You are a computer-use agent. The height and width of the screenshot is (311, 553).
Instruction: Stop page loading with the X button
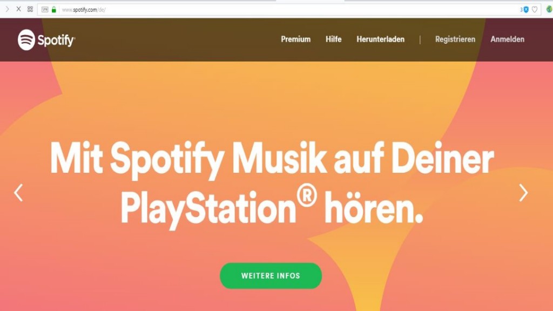click(x=19, y=9)
